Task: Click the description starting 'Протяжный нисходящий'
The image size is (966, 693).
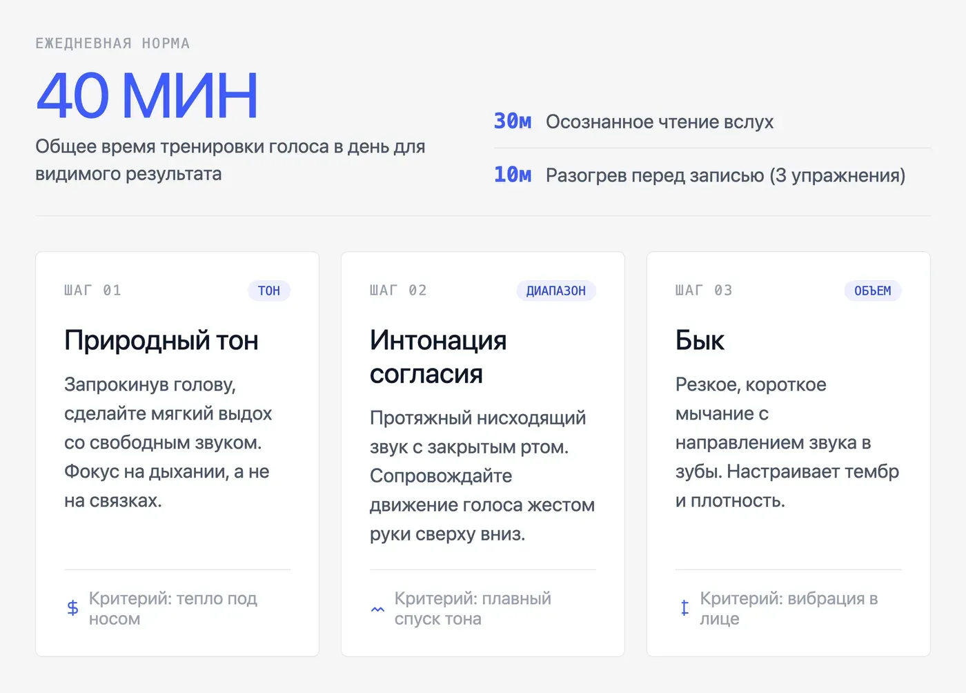Action: [x=482, y=476]
